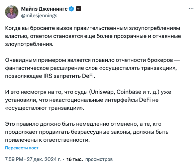
Task: Click the 16 тыс. views count
Action: [x=75, y=159]
